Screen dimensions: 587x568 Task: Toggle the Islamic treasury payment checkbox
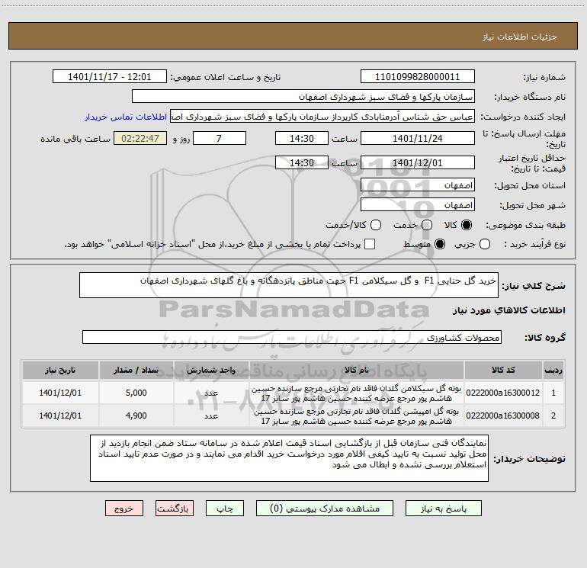370,244
